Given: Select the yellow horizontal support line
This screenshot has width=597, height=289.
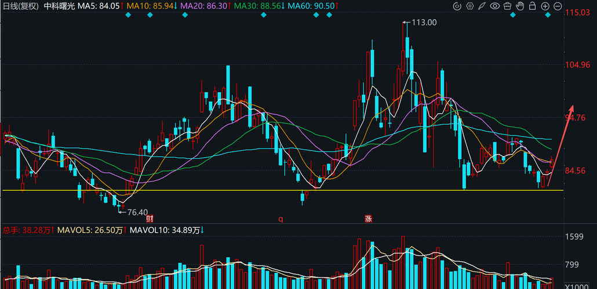Looking at the screenshot, I should coord(282,190).
